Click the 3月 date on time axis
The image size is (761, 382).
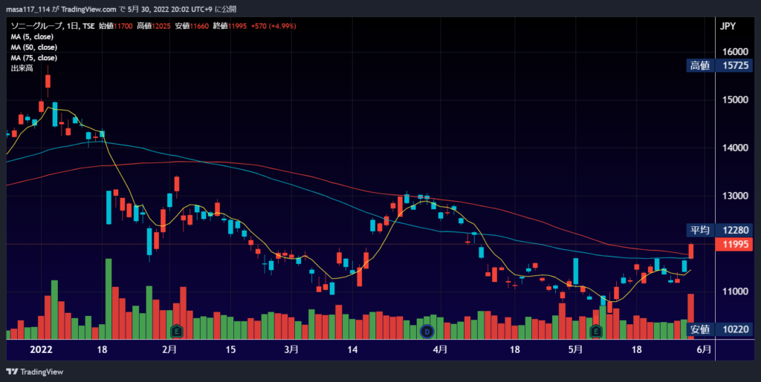291,349
